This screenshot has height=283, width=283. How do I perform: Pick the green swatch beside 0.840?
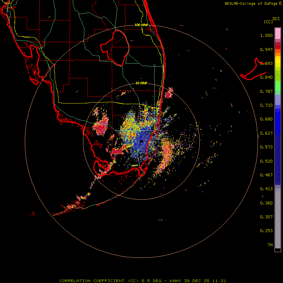[x=278, y=75]
